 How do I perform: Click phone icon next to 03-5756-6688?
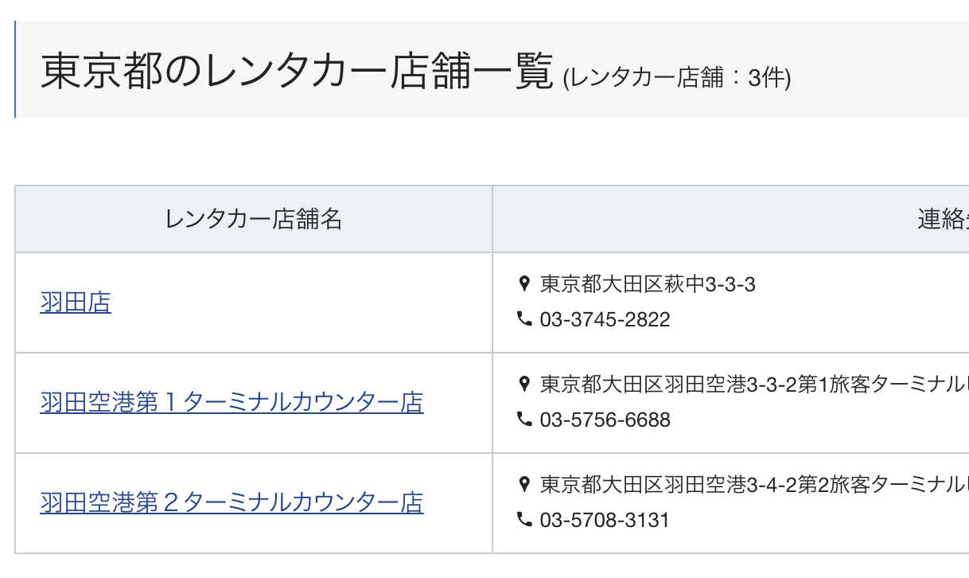click(523, 419)
